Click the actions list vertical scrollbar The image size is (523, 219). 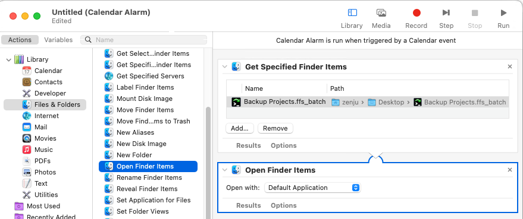coord(208,163)
